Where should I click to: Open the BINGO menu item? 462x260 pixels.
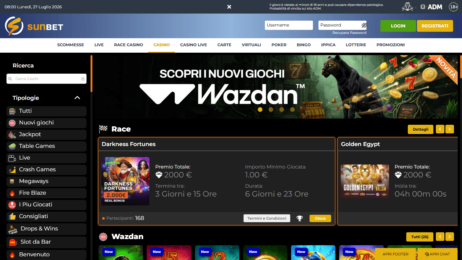click(304, 45)
